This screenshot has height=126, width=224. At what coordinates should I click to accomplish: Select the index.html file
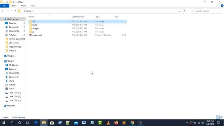pos(77,35)
